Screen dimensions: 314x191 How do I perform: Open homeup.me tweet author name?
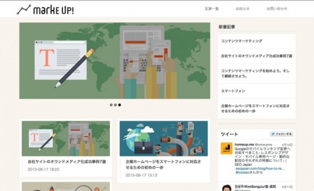[244, 144]
